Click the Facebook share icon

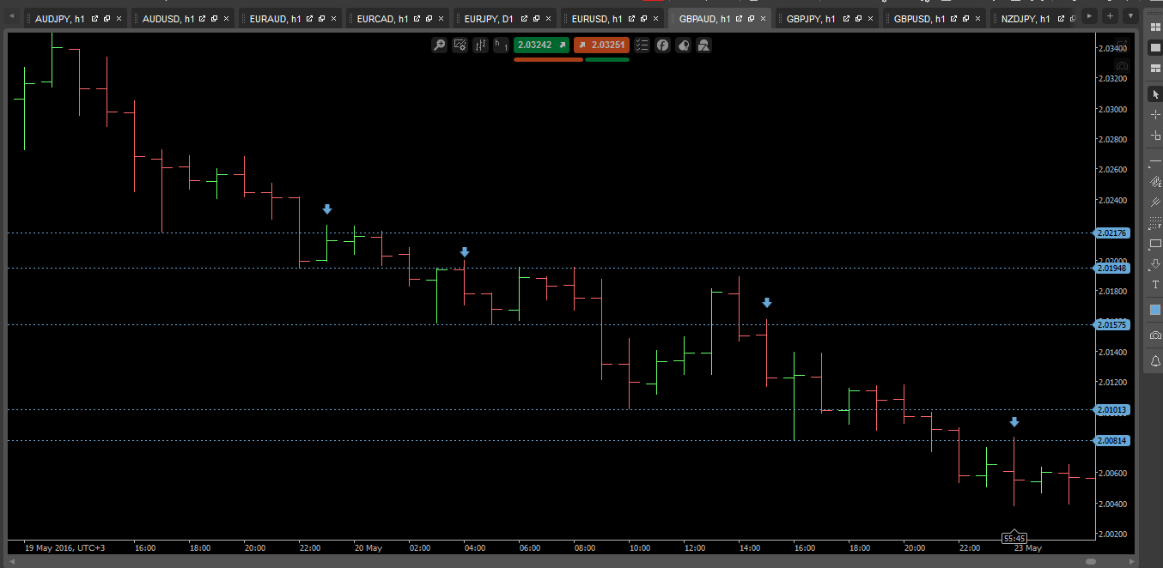pos(663,45)
